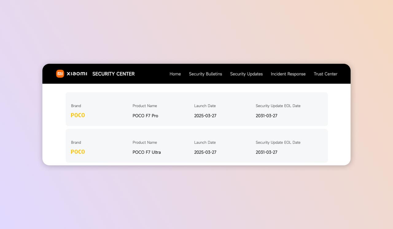Click the POCO brand logo for F7 Pro
Viewport: 393px width, 229px height.
[78, 115]
